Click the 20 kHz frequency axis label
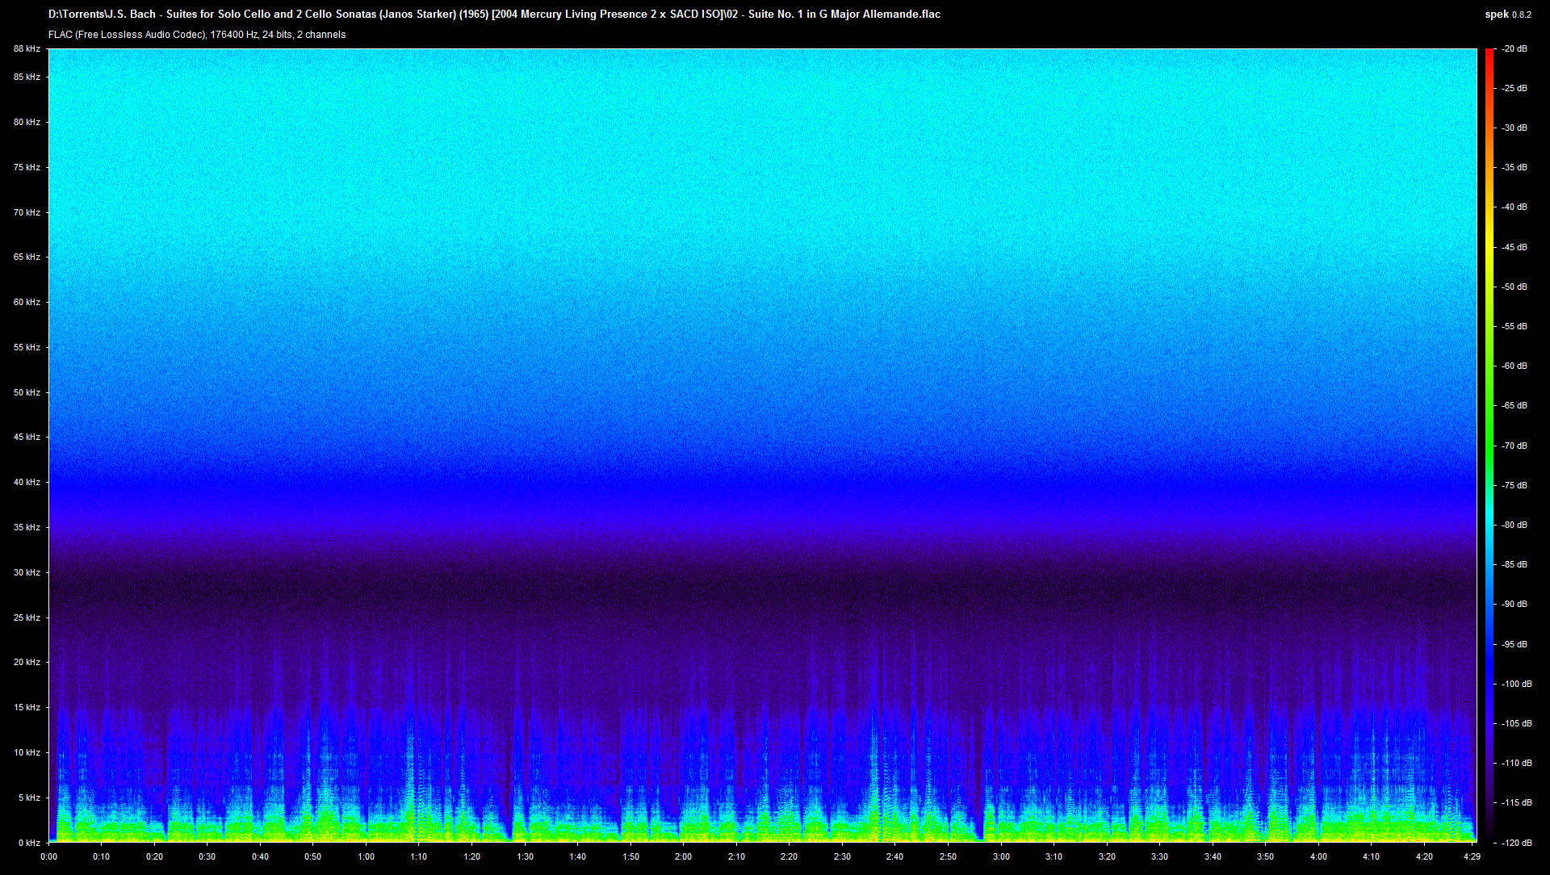Image resolution: width=1550 pixels, height=875 pixels. (27, 663)
